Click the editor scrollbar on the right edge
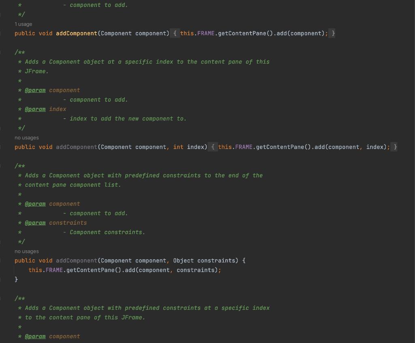The height and width of the screenshot is (343, 415). (x=413, y=162)
